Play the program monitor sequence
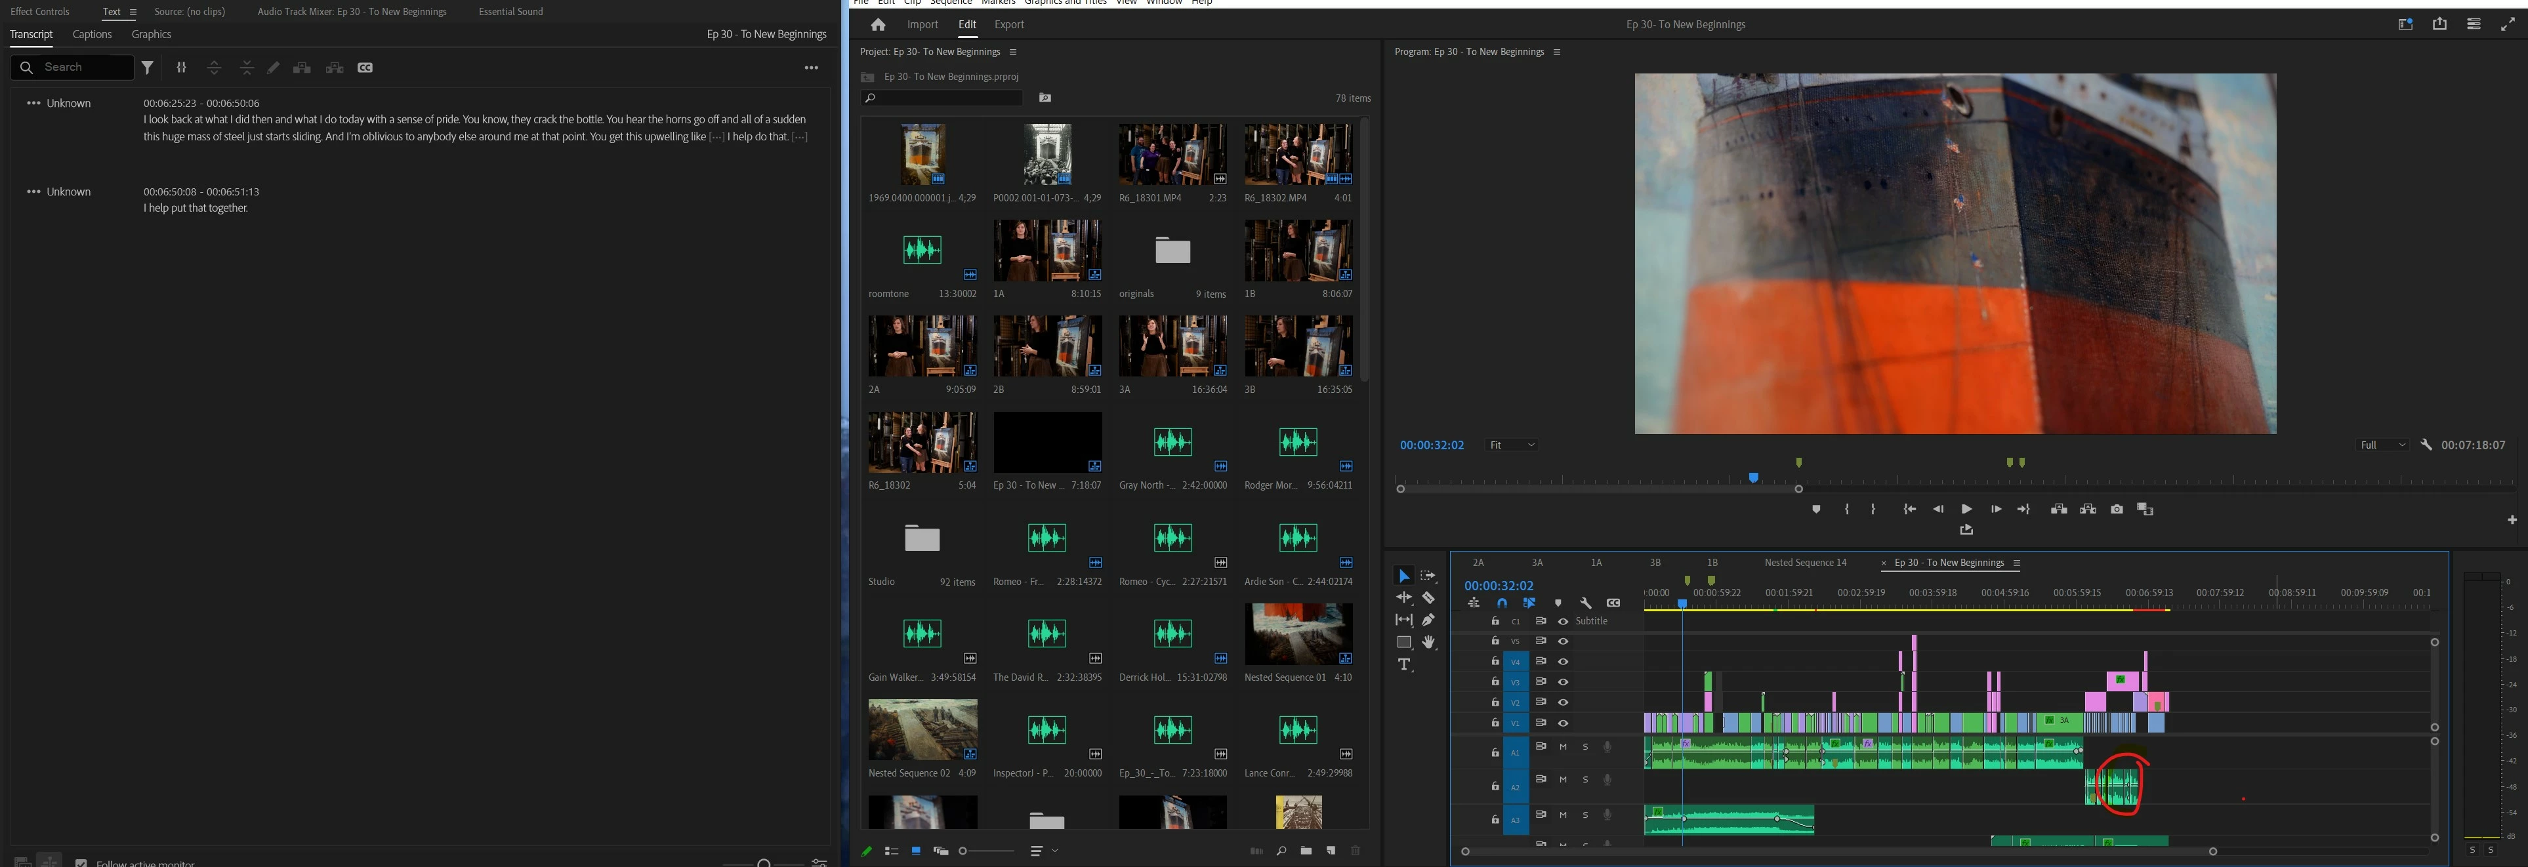Screen dimensions: 2528x867 [x=1966, y=509]
